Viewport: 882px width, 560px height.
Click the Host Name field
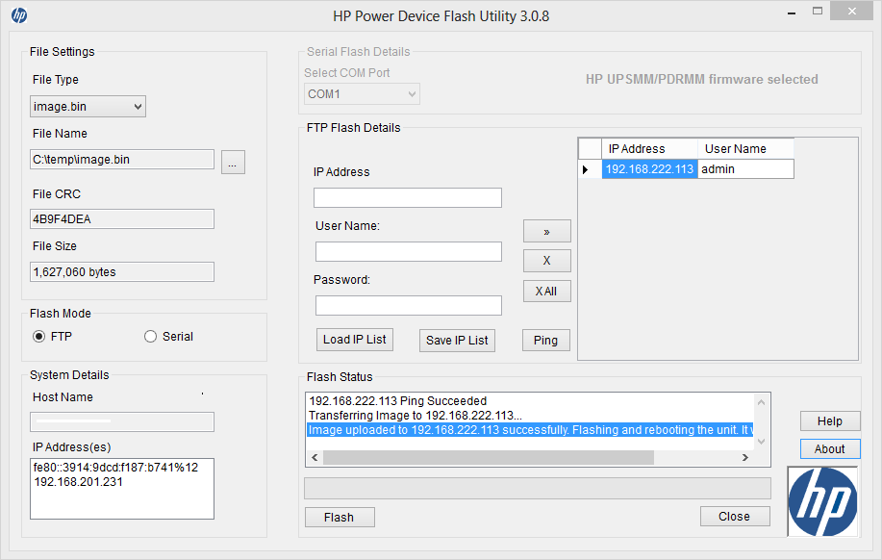point(122,421)
